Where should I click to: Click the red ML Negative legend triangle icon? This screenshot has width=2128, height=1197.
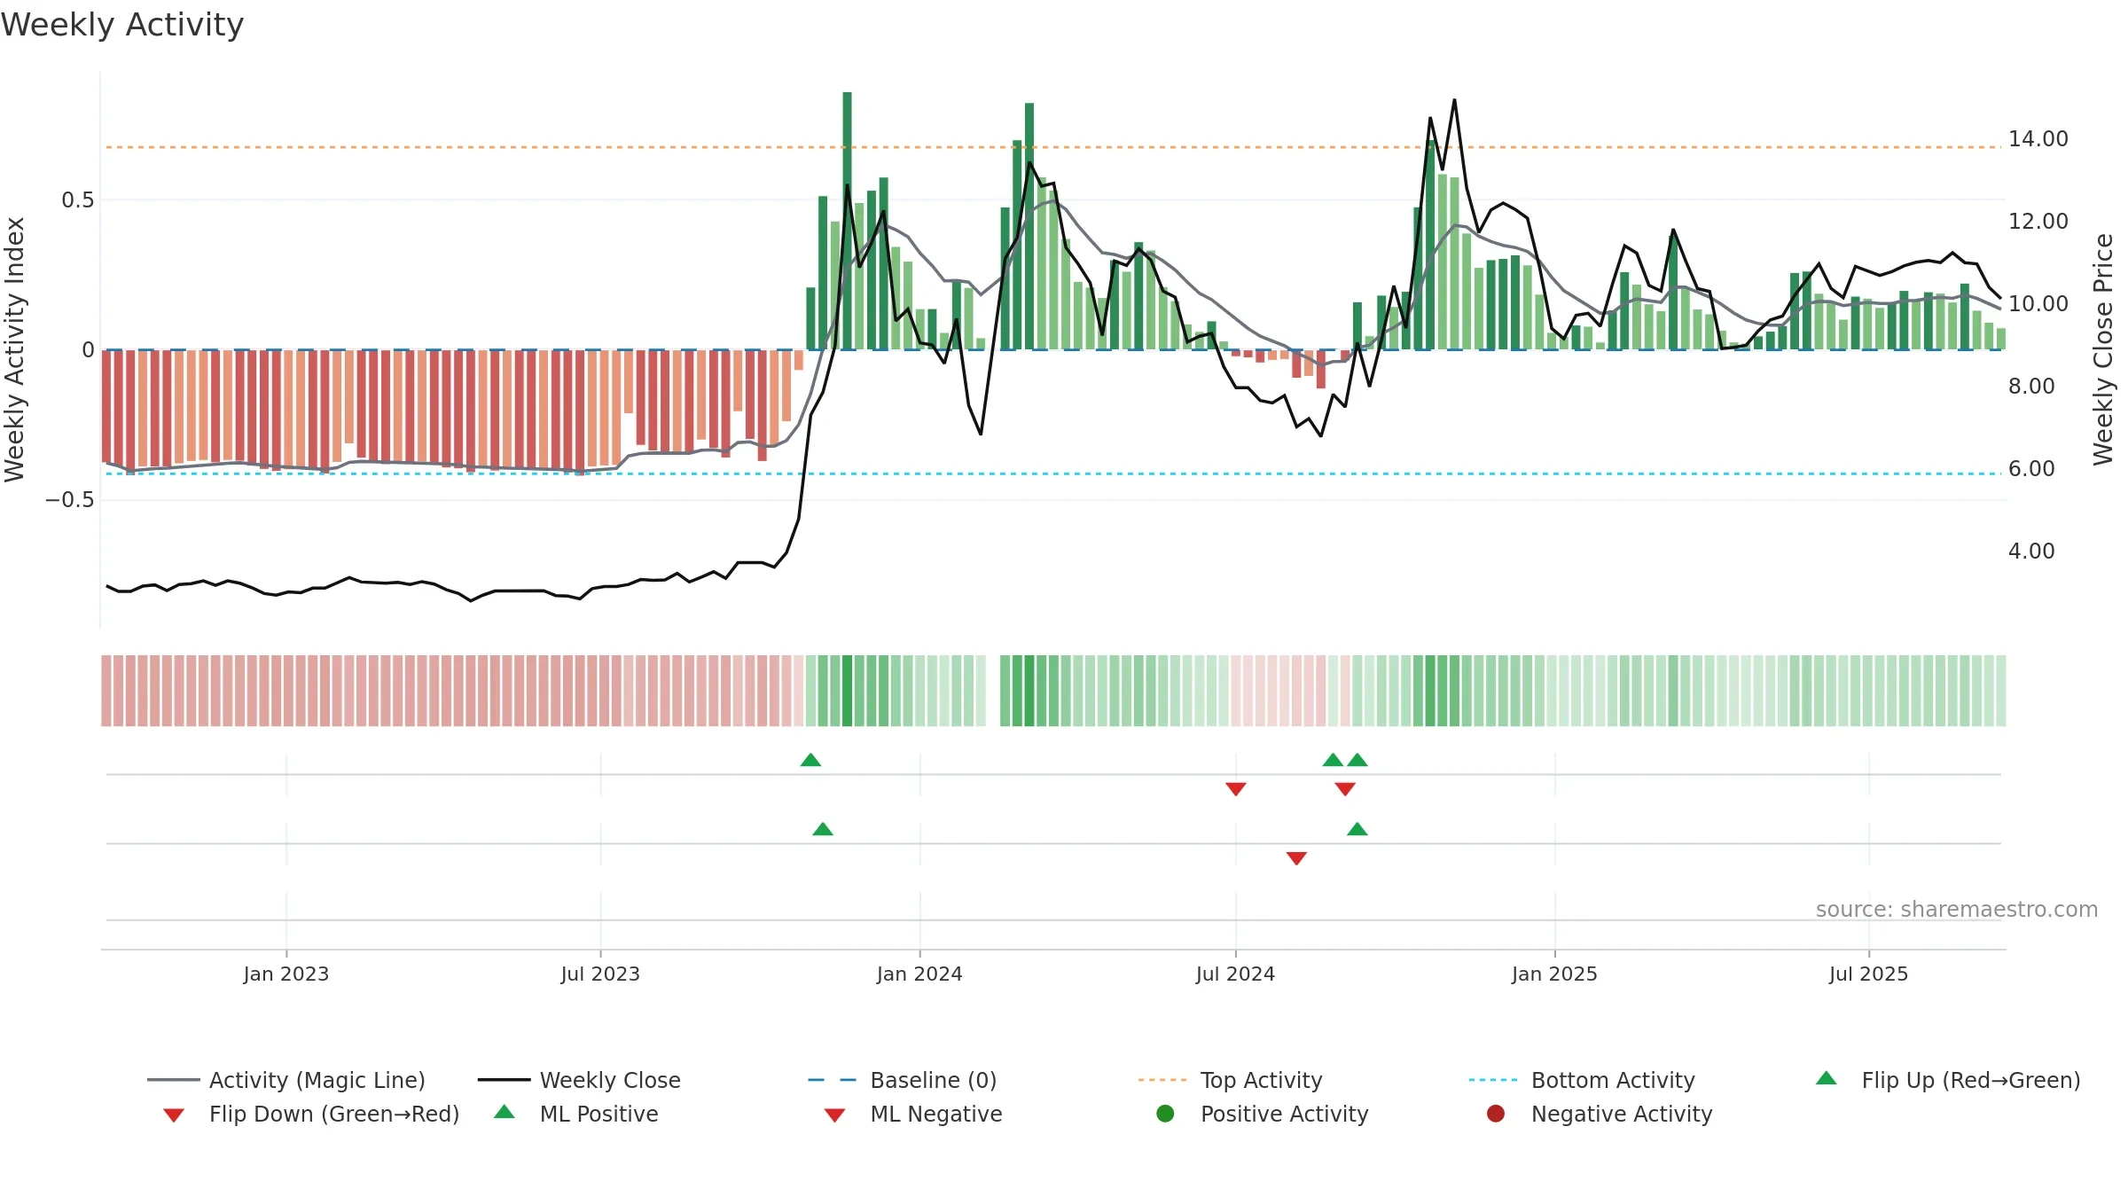[x=834, y=1115]
